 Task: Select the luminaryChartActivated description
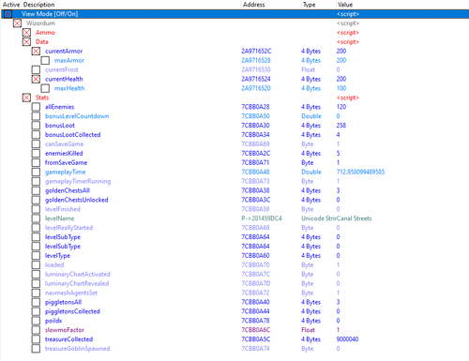(x=78, y=275)
